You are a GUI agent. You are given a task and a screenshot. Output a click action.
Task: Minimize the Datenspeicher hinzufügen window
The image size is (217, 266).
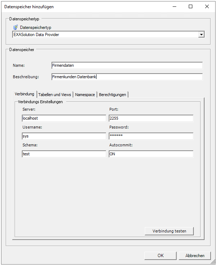coord(174,7)
